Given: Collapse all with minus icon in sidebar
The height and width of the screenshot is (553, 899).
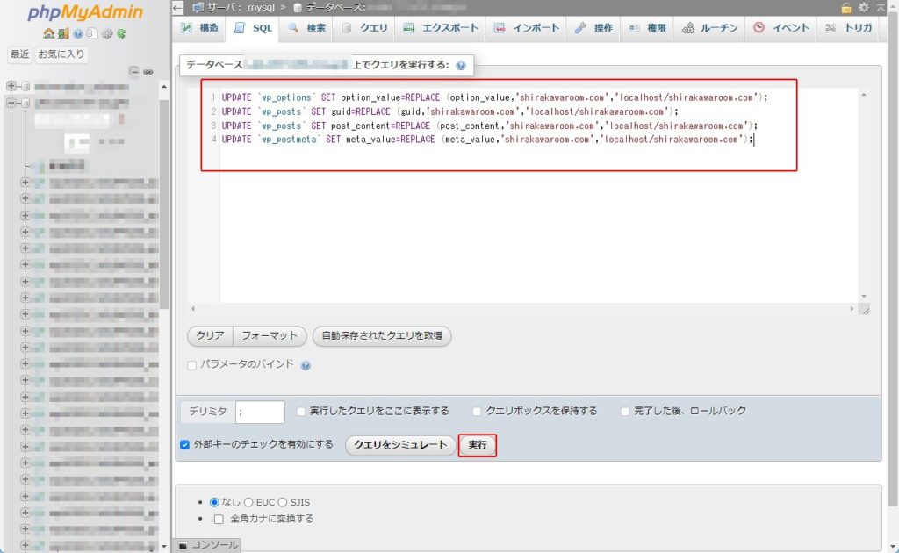Looking at the screenshot, I should pos(133,71).
